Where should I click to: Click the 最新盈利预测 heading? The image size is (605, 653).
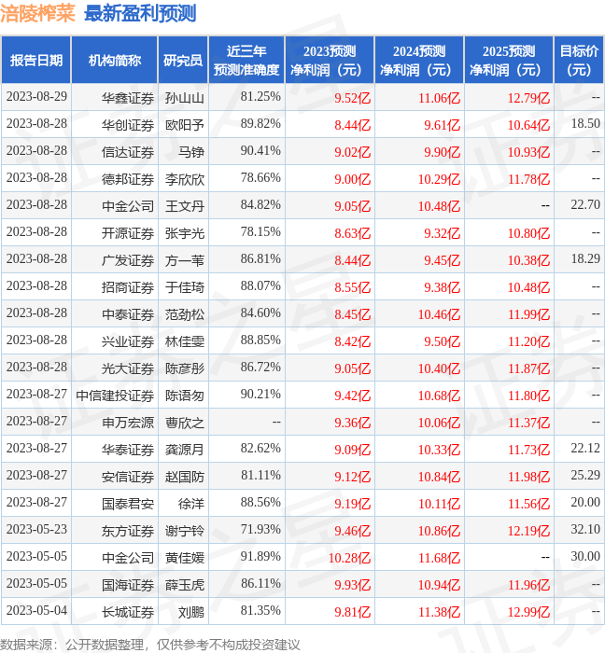point(140,13)
